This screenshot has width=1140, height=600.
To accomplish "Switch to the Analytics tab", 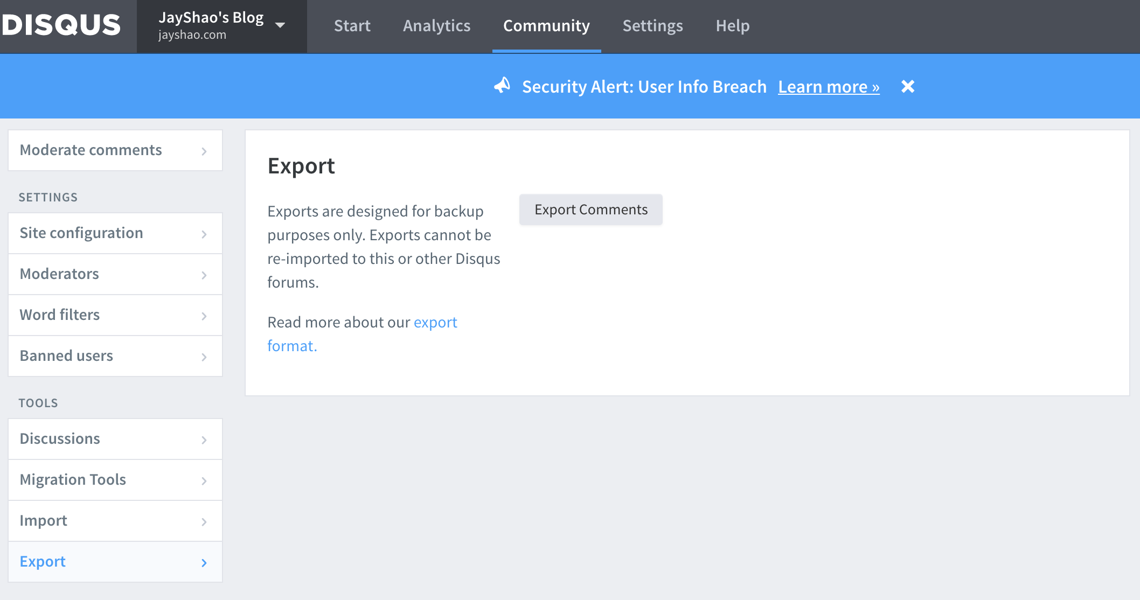I will point(436,26).
